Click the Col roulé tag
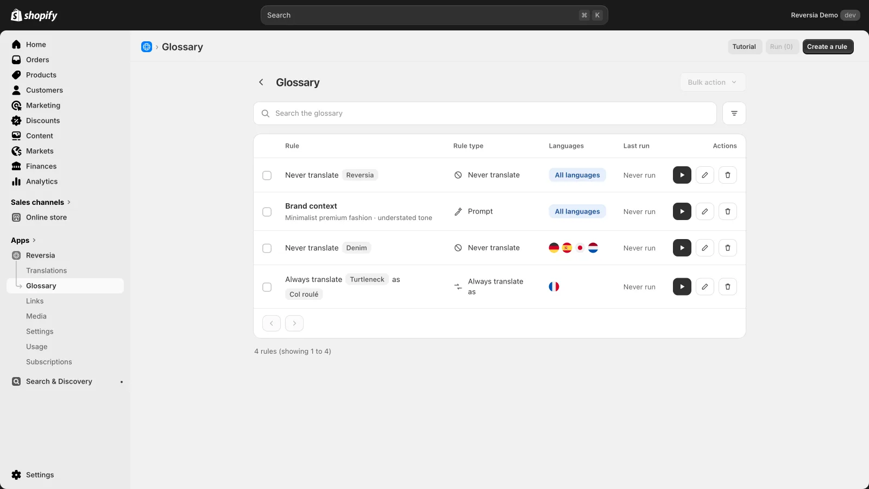The width and height of the screenshot is (869, 489). tap(304, 294)
